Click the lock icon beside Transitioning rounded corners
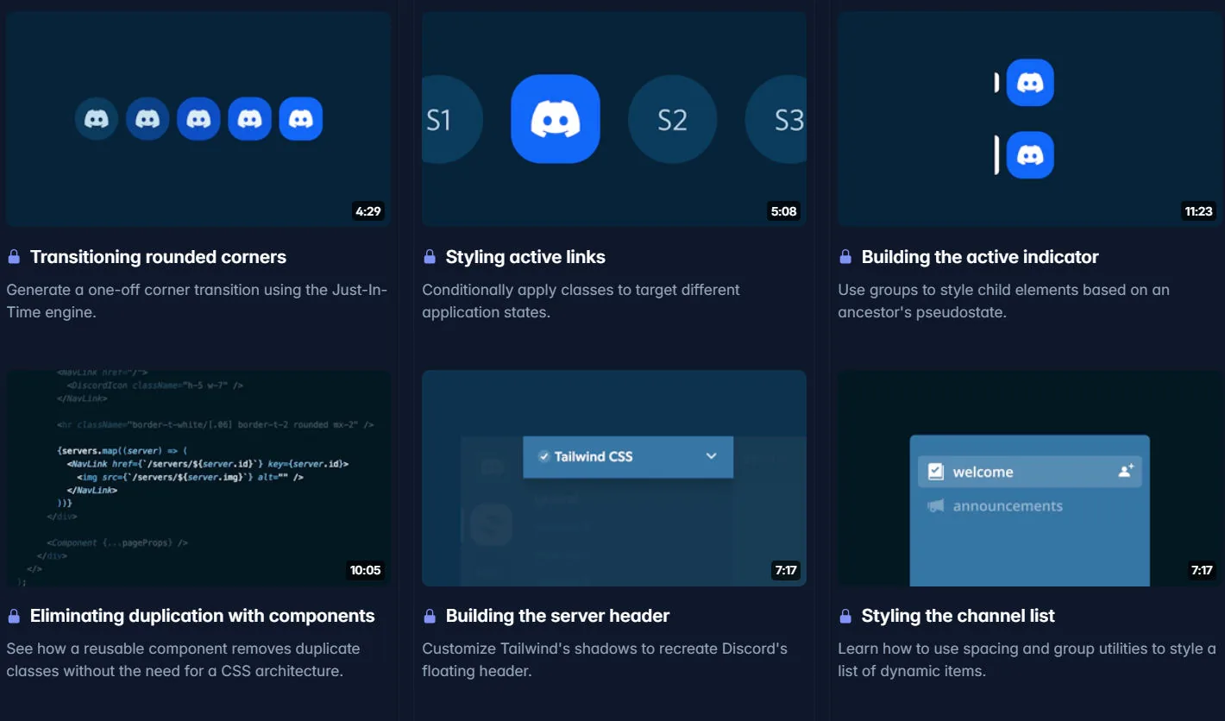 tap(14, 257)
